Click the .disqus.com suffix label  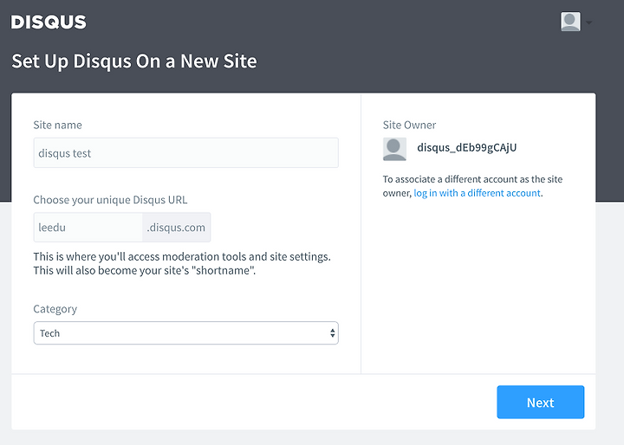pos(176,228)
